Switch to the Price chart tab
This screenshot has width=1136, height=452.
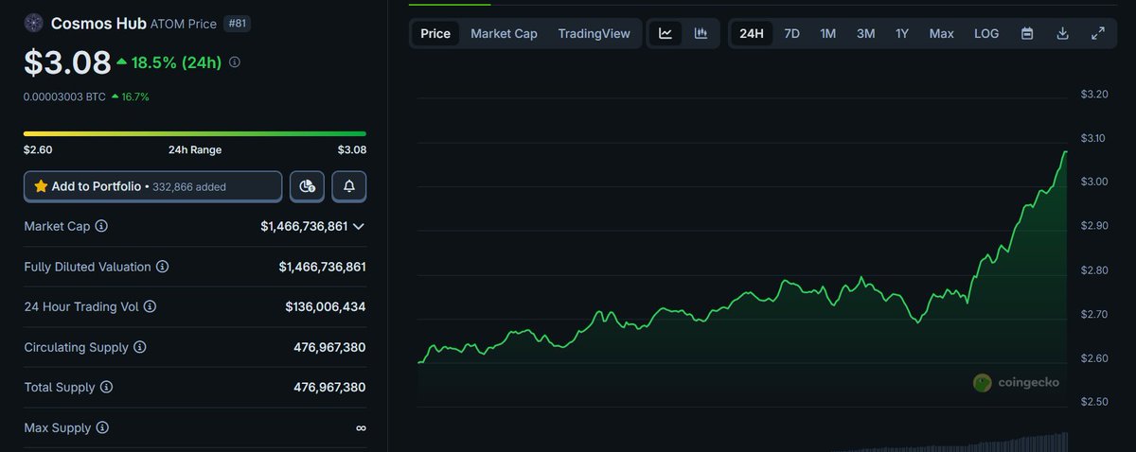pos(435,33)
